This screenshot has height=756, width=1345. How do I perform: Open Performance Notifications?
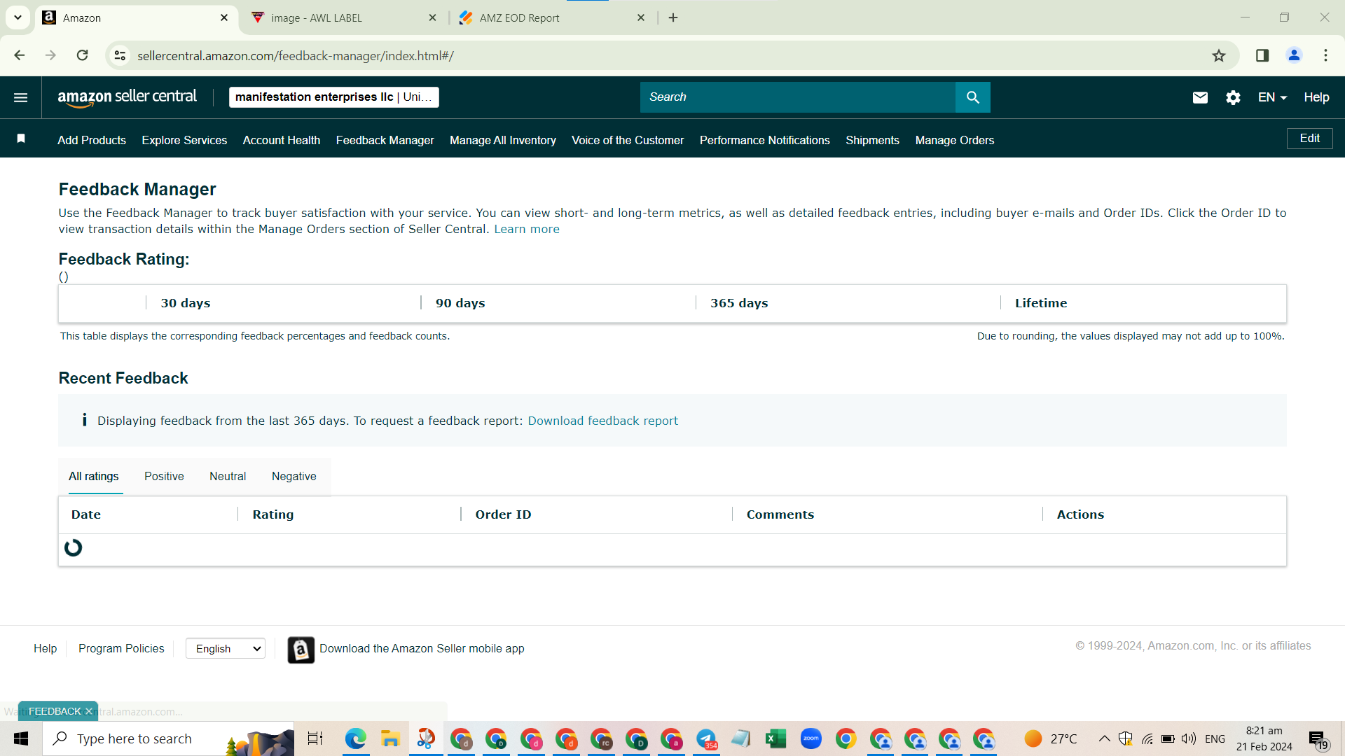pyautogui.click(x=765, y=141)
